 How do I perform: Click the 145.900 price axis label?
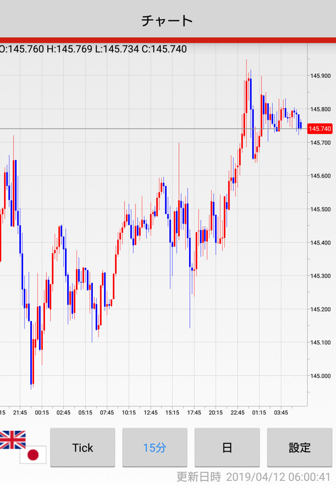pos(320,76)
